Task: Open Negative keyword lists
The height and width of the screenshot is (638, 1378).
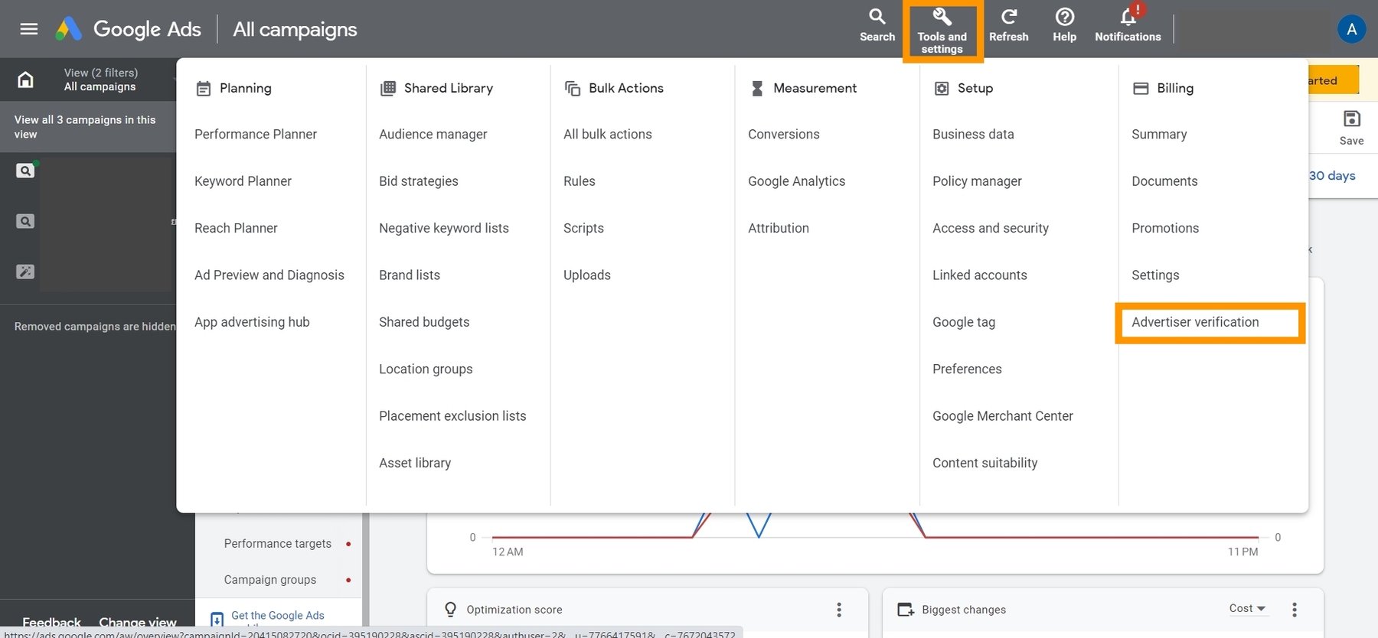Action: pyautogui.click(x=444, y=228)
